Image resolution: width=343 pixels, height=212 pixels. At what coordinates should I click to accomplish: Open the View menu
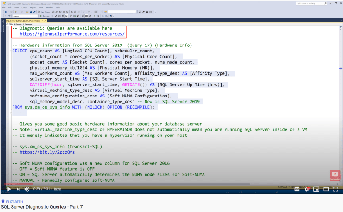(16, 8)
